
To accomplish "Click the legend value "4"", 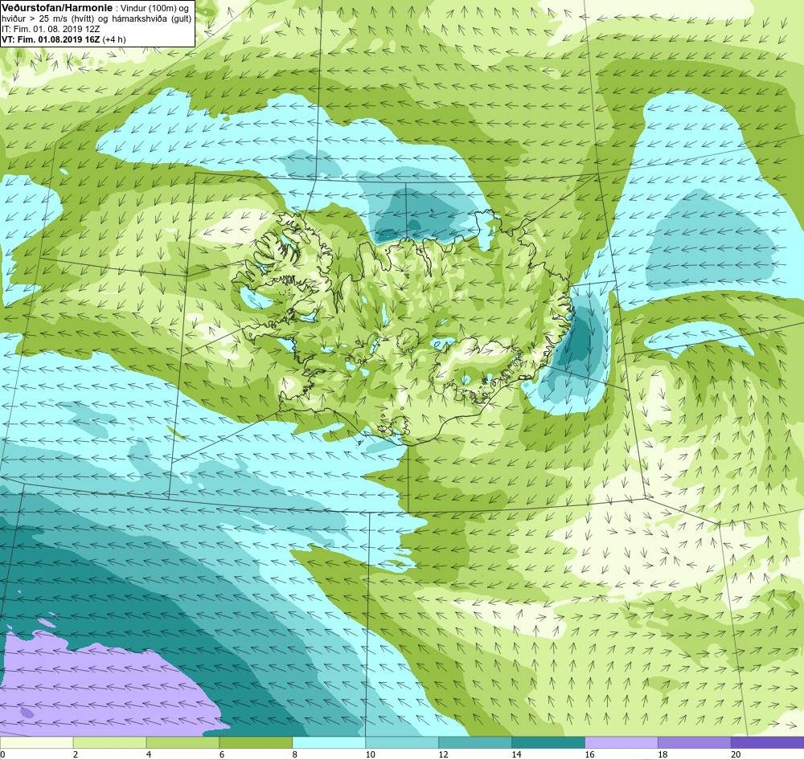I will click(x=149, y=754).
